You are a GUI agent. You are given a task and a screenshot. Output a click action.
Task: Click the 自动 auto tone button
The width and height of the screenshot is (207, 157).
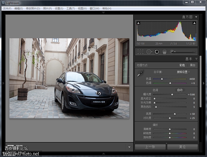click(x=180, y=90)
